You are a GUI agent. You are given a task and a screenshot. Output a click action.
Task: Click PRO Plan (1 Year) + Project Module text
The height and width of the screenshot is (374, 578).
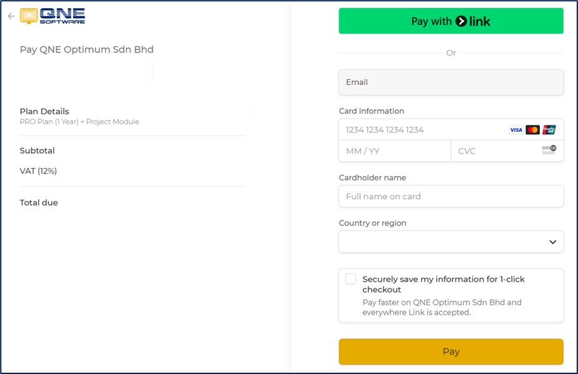[x=79, y=122]
